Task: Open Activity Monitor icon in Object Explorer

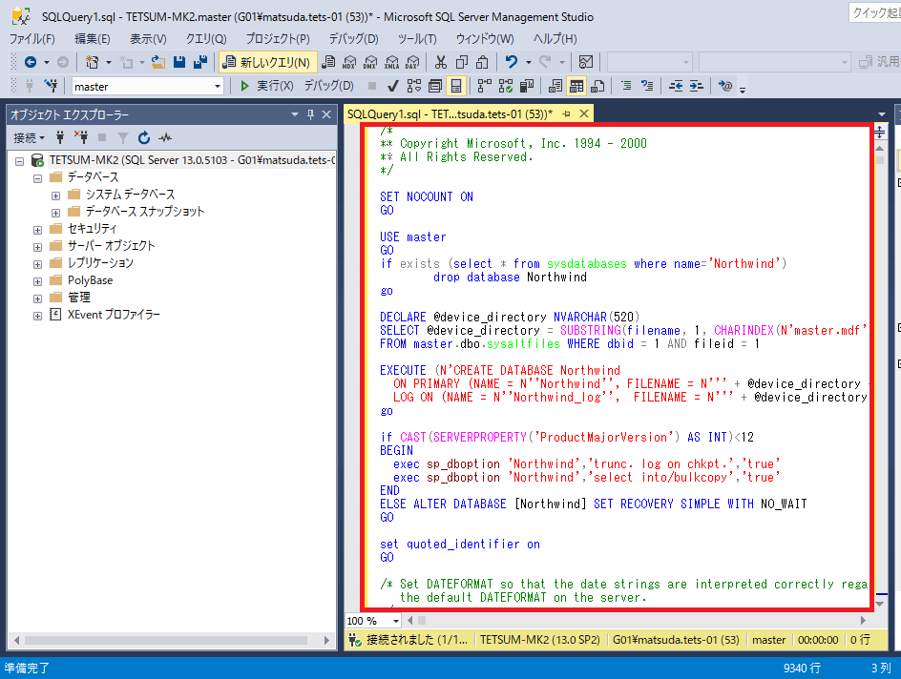Action: 165,137
